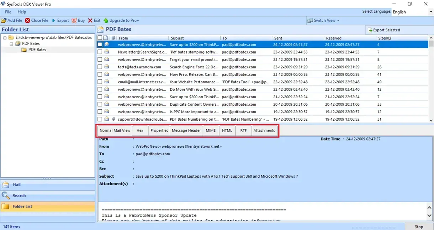This screenshot has height=230, width=434.
Task: Open the File menu
Action: click(8, 12)
